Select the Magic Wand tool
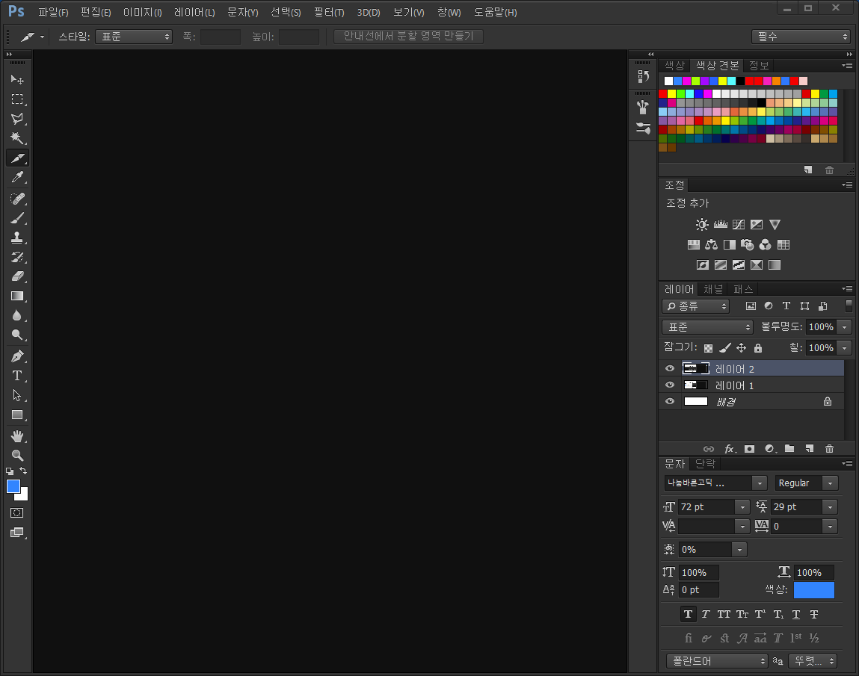This screenshot has width=859, height=676. 17,138
